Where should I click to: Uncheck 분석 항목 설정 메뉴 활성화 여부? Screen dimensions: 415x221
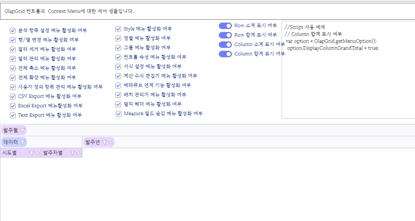click(13, 31)
